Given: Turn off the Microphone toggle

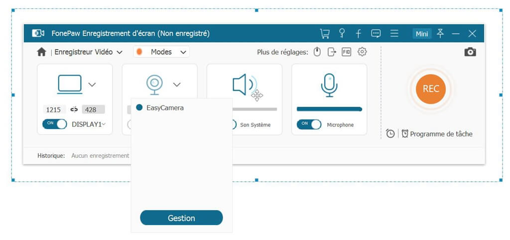Looking at the screenshot, I should click(309, 124).
